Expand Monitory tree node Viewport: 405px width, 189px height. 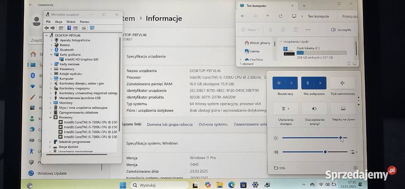[x=51, y=103]
